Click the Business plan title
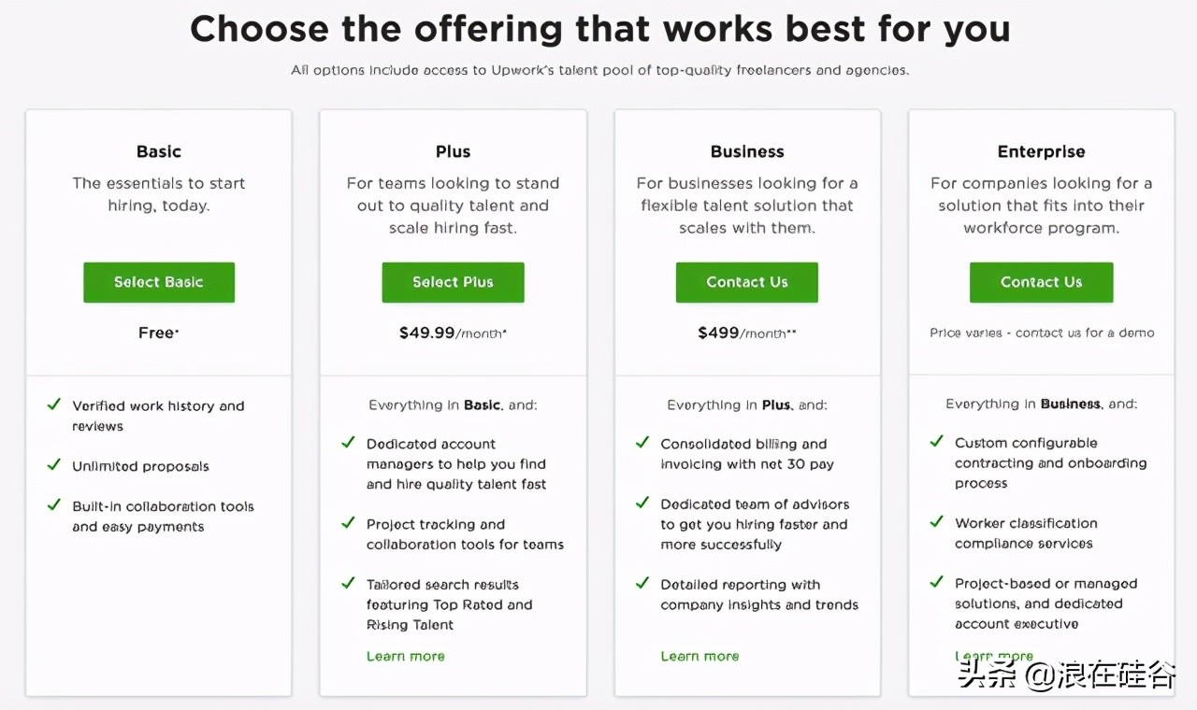 pyautogui.click(x=746, y=150)
